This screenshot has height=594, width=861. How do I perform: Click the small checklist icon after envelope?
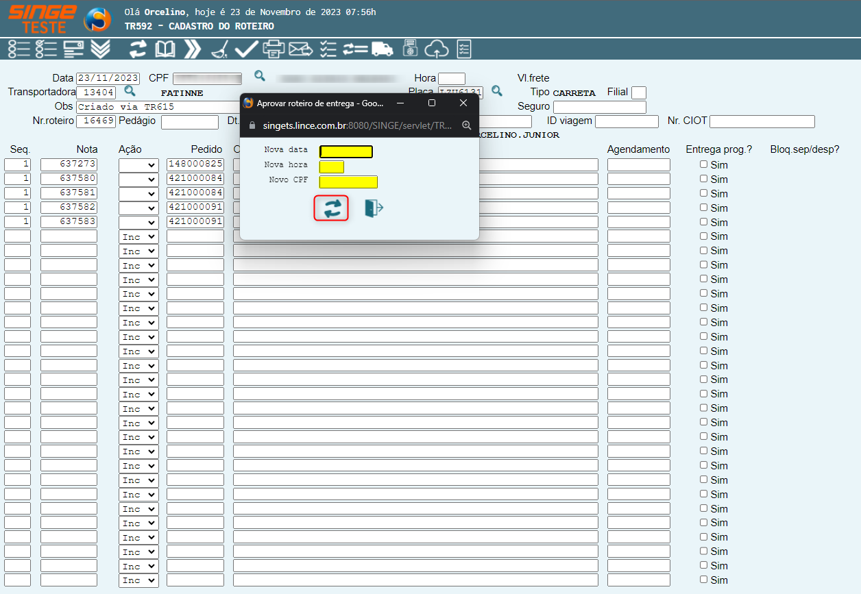[328, 49]
